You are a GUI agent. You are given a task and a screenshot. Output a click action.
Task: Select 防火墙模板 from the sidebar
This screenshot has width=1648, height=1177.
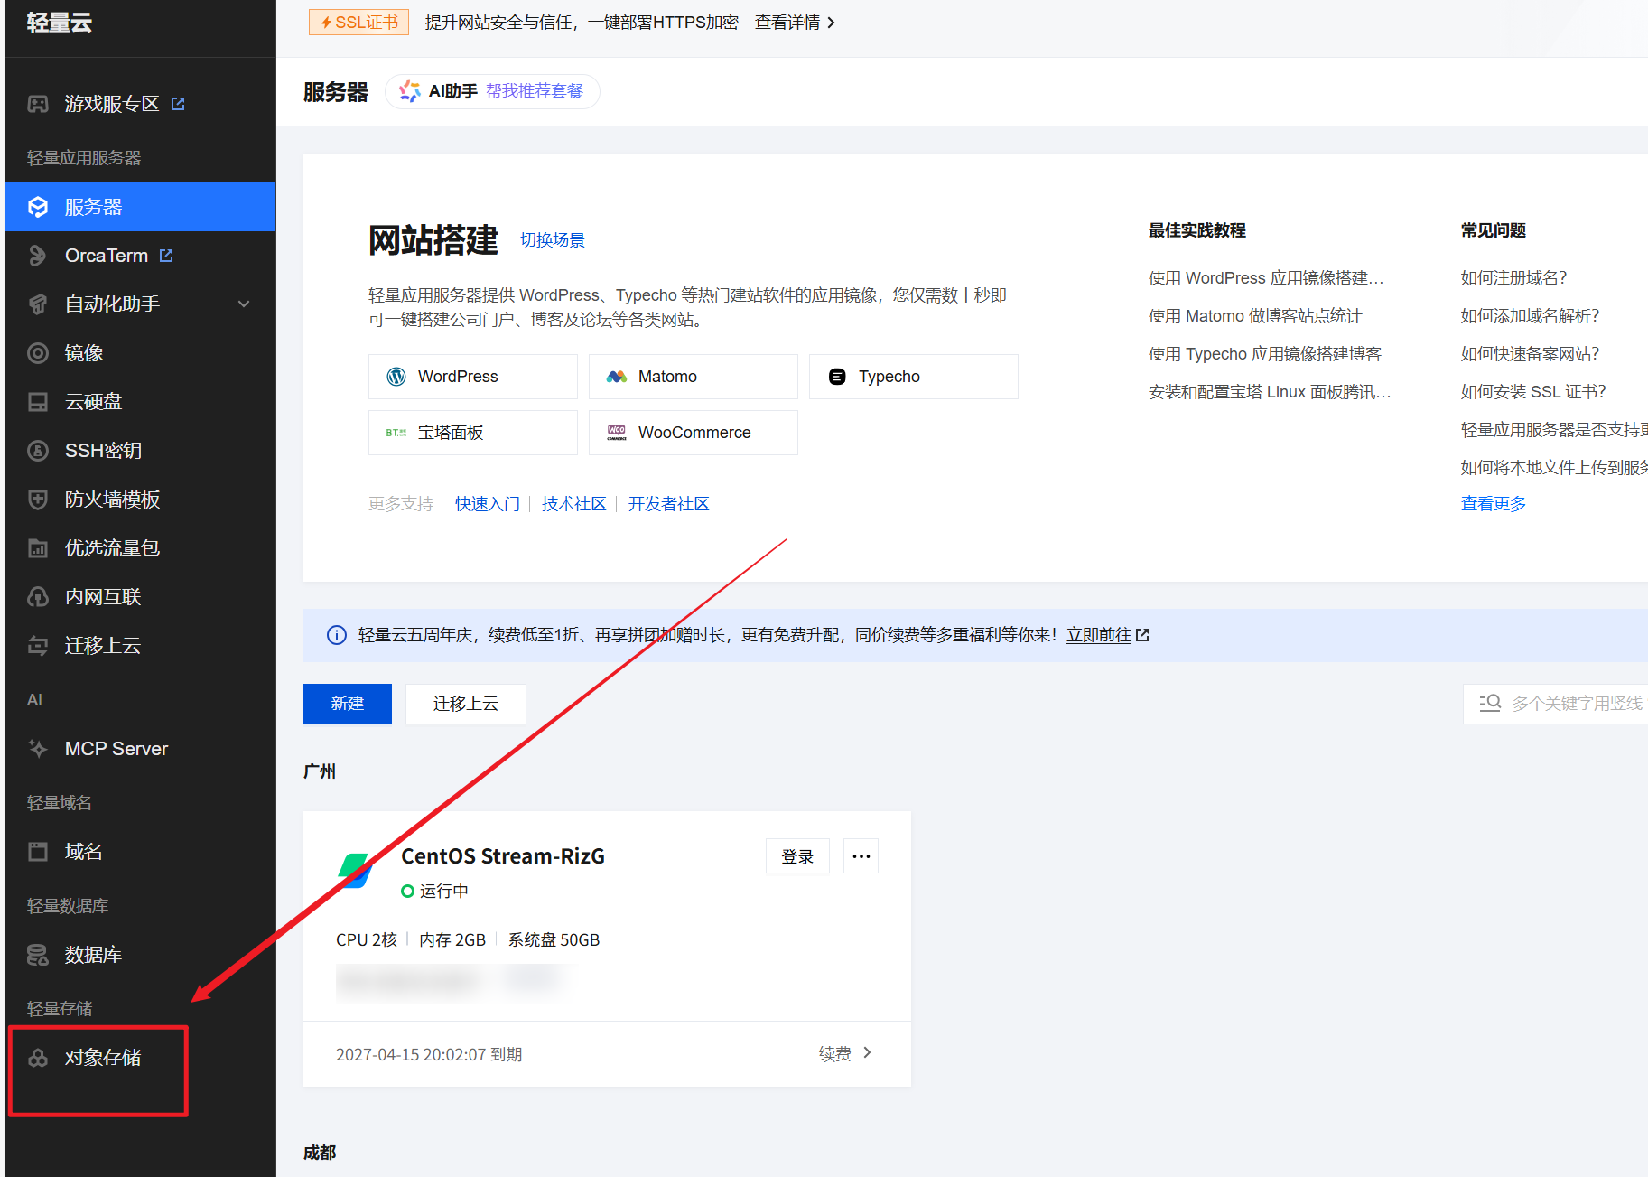pyautogui.click(x=112, y=500)
